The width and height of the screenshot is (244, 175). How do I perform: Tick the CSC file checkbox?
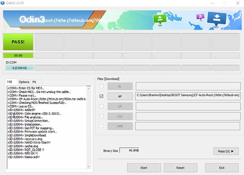tap(102, 116)
